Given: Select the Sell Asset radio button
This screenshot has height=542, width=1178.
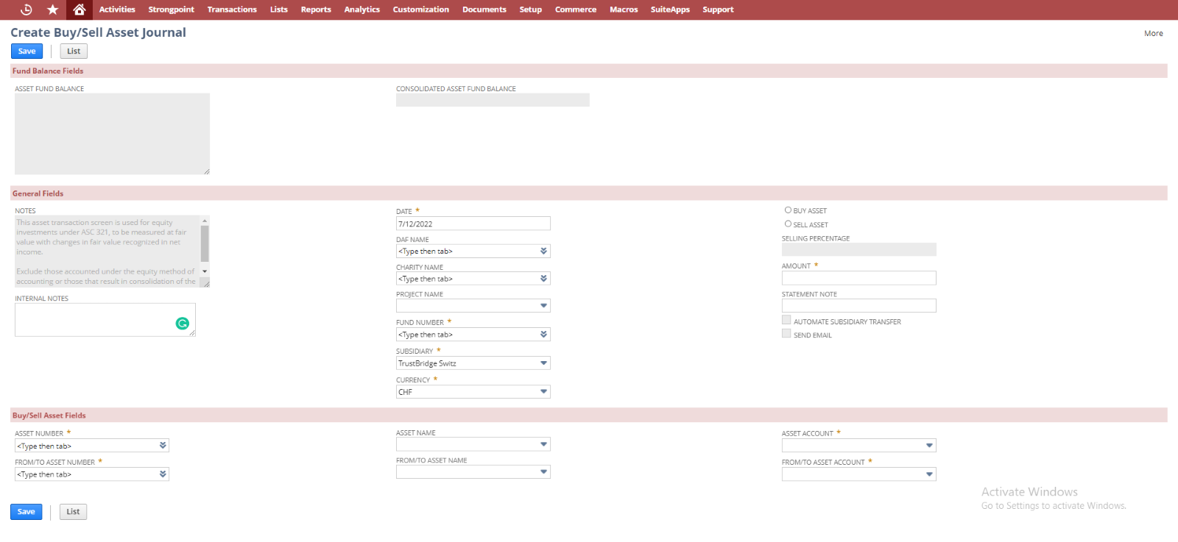Looking at the screenshot, I should pos(788,224).
